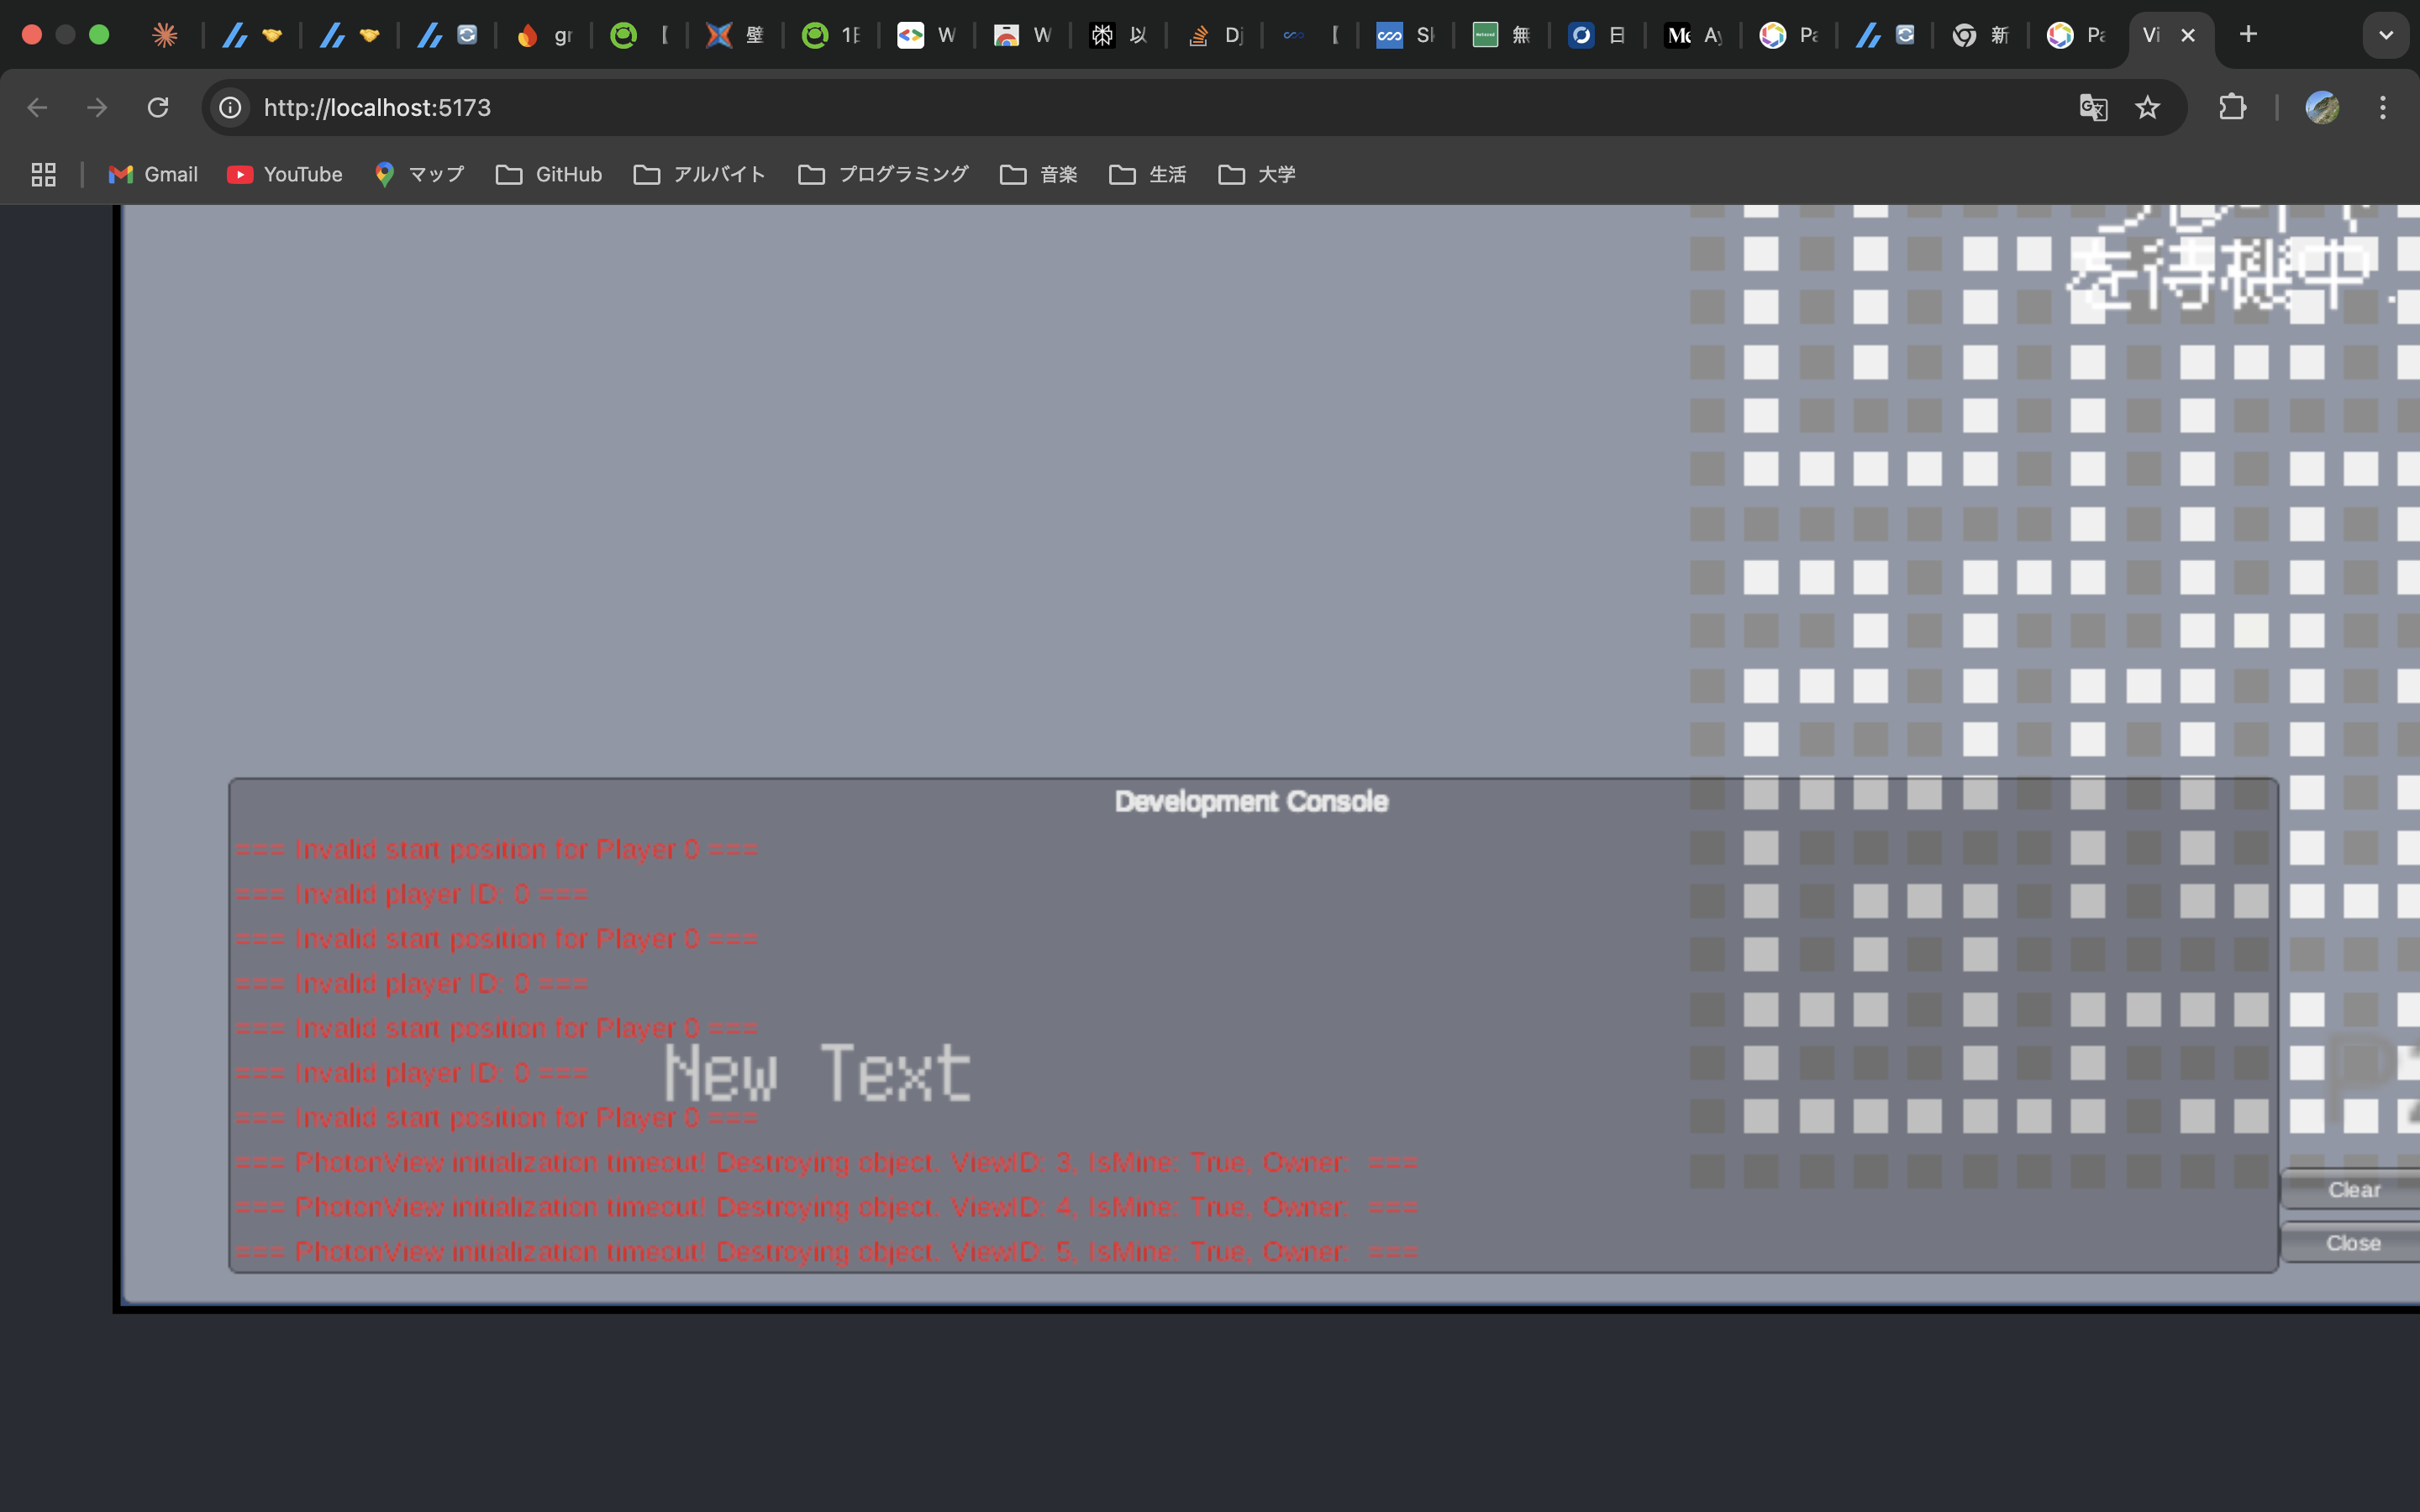
Task: Open the YouTube bookmark
Action: coord(285,175)
